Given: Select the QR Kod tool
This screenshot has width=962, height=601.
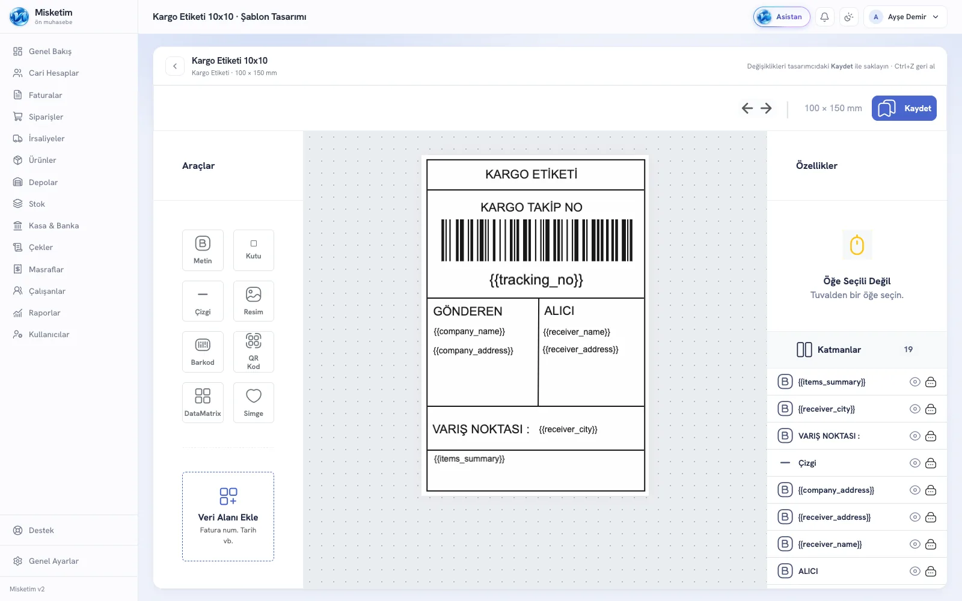Looking at the screenshot, I should click(253, 352).
